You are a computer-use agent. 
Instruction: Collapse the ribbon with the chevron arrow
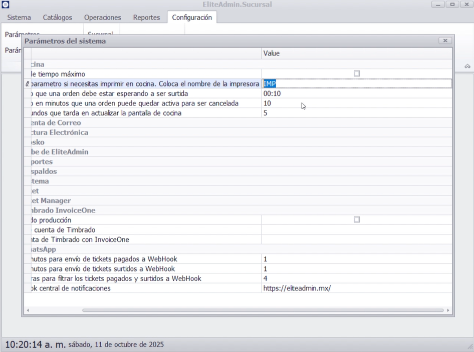[467, 66]
